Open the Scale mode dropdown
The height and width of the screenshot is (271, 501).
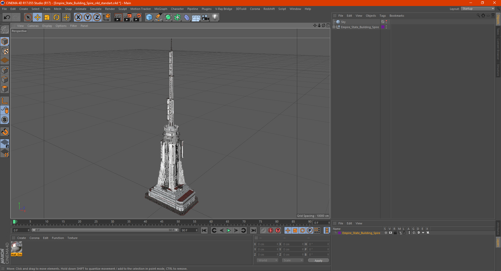293,260
